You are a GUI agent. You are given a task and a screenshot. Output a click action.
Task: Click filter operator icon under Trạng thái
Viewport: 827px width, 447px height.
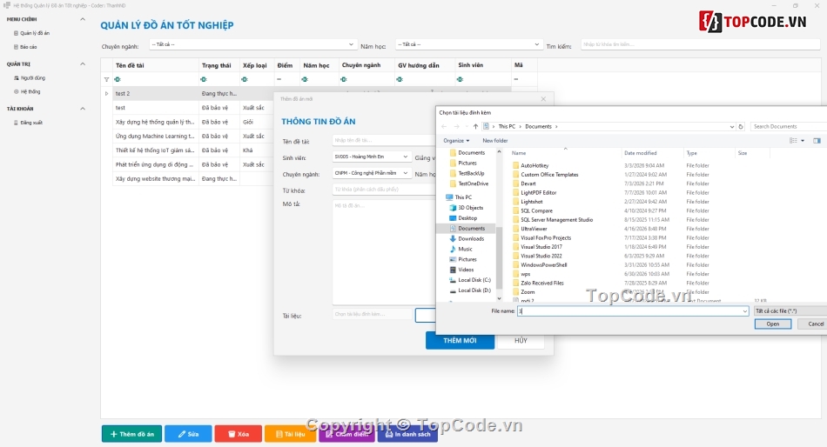coord(204,80)
